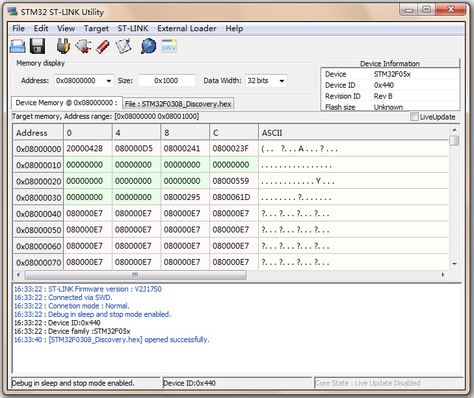Click column header C
This screenshot has width=474, height=398.
234,132
